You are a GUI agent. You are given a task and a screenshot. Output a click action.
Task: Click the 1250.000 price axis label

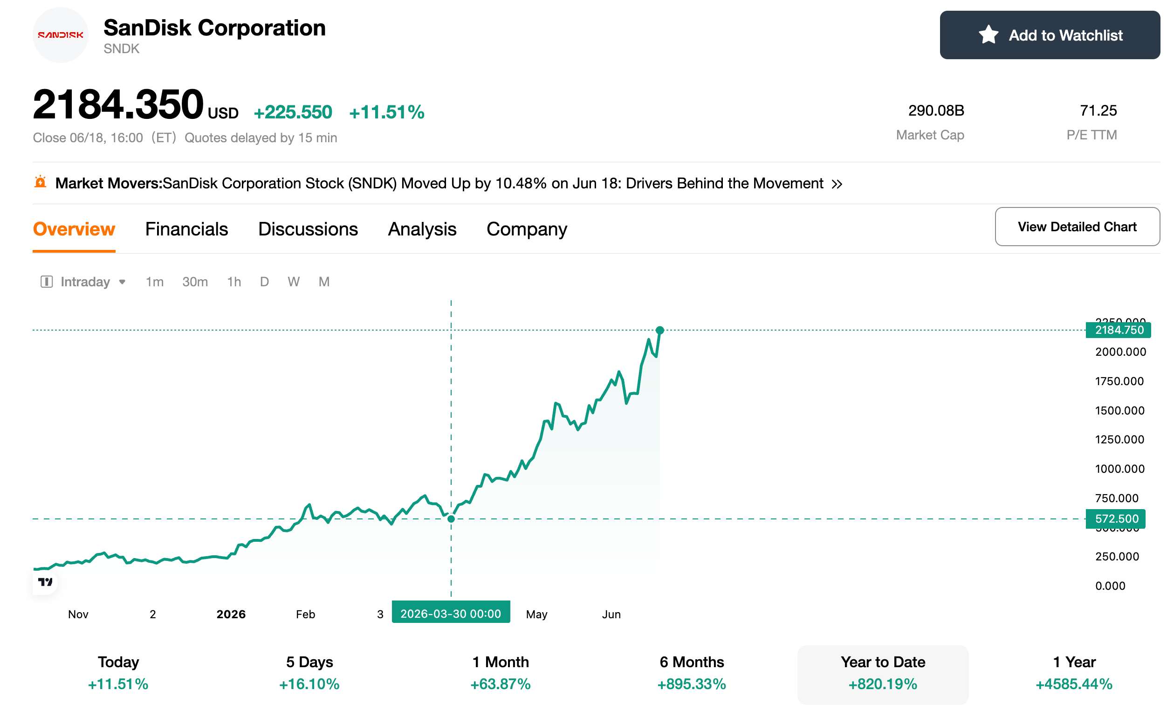1119,440
